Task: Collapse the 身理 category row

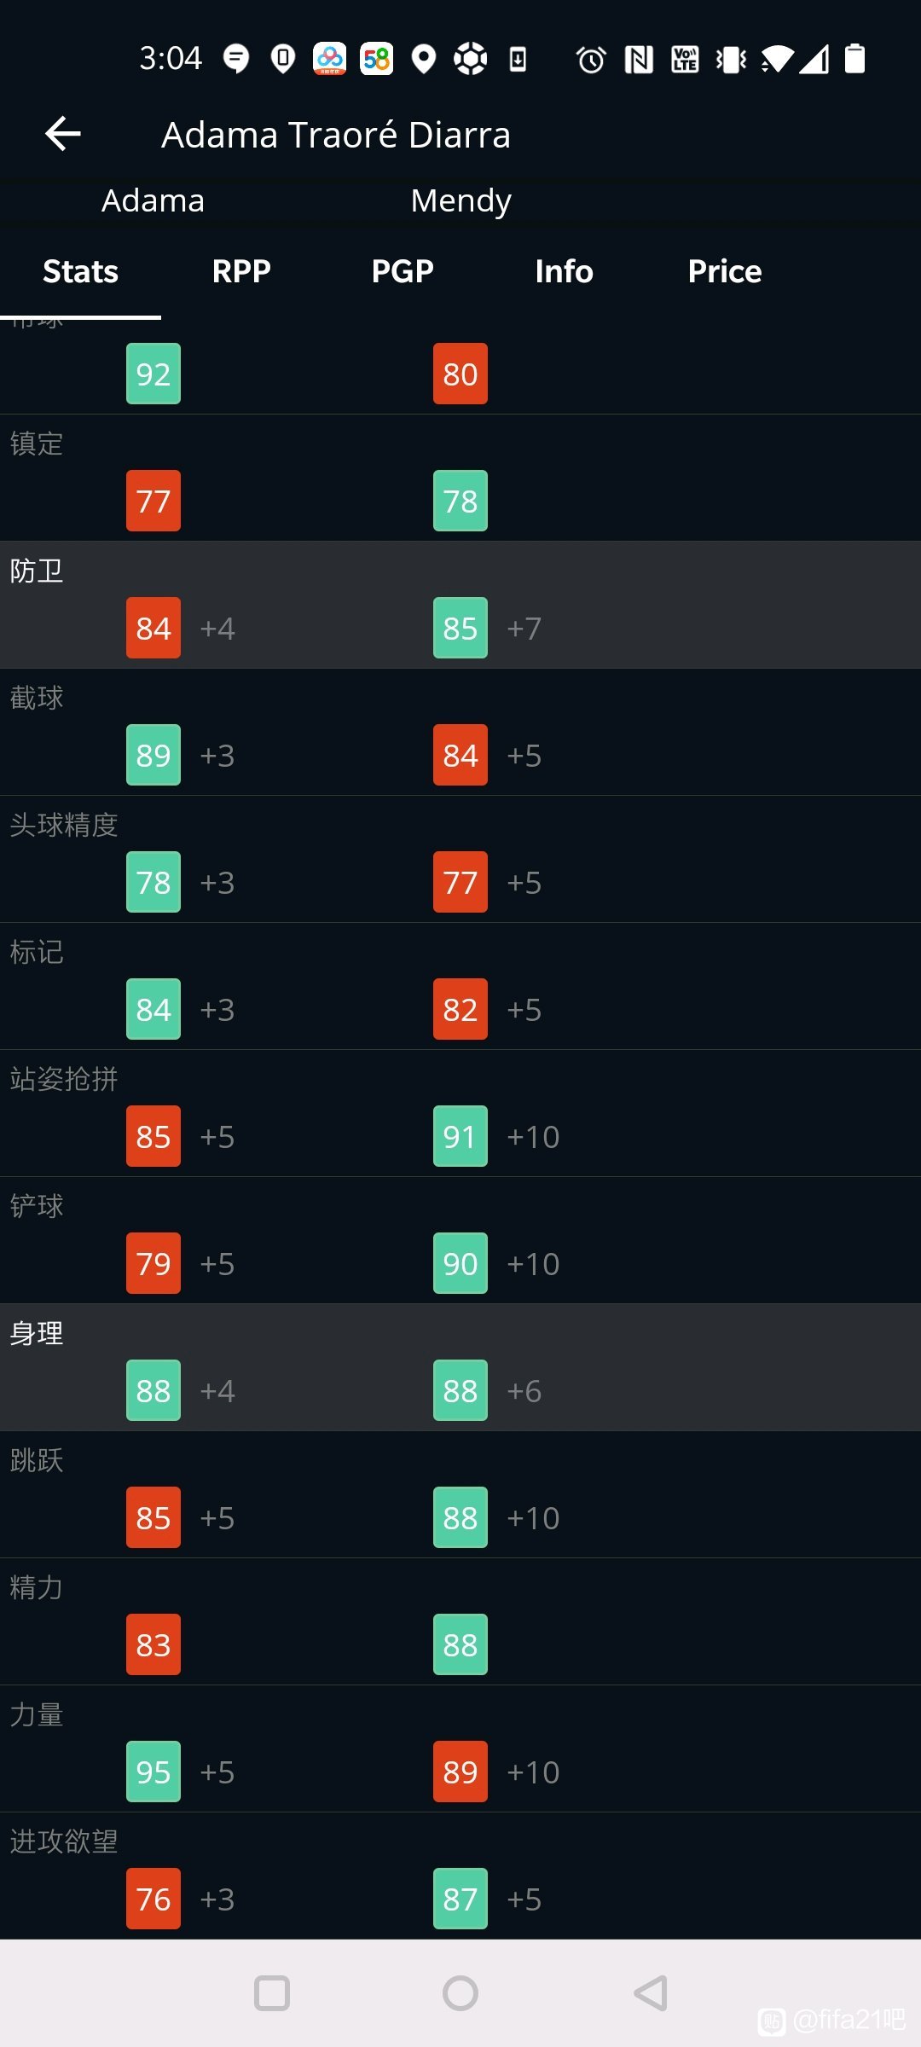Action: click(x=460, y=1367)
